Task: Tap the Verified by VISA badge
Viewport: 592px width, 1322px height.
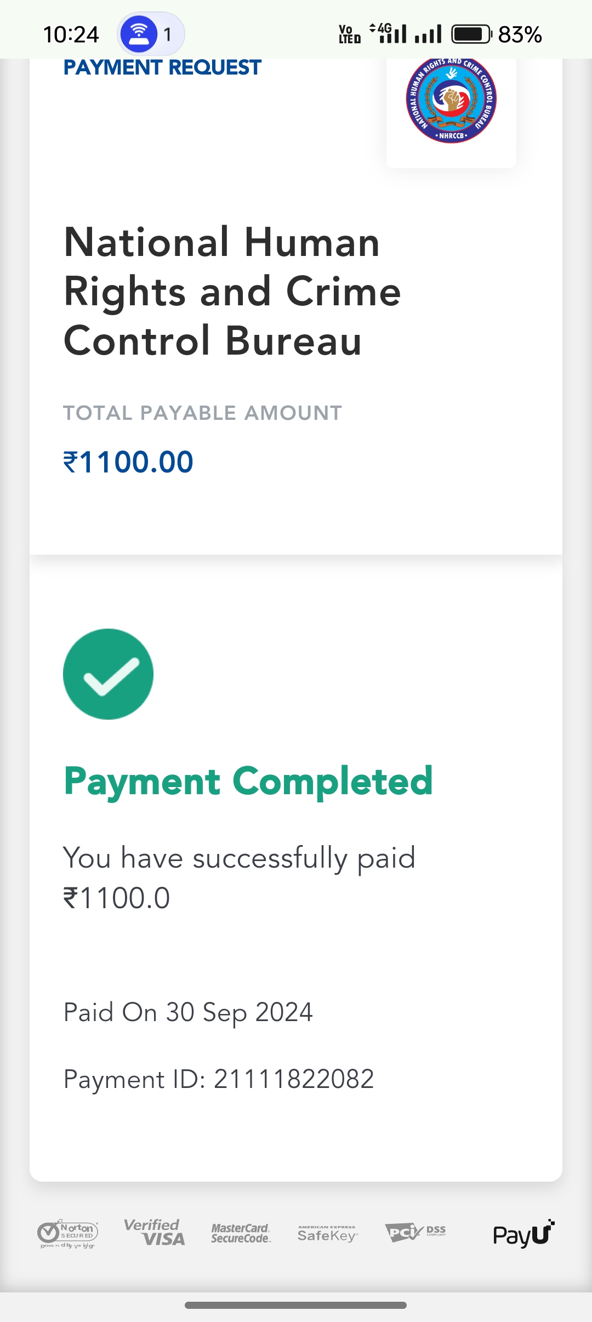Action: coord(155,1233)
